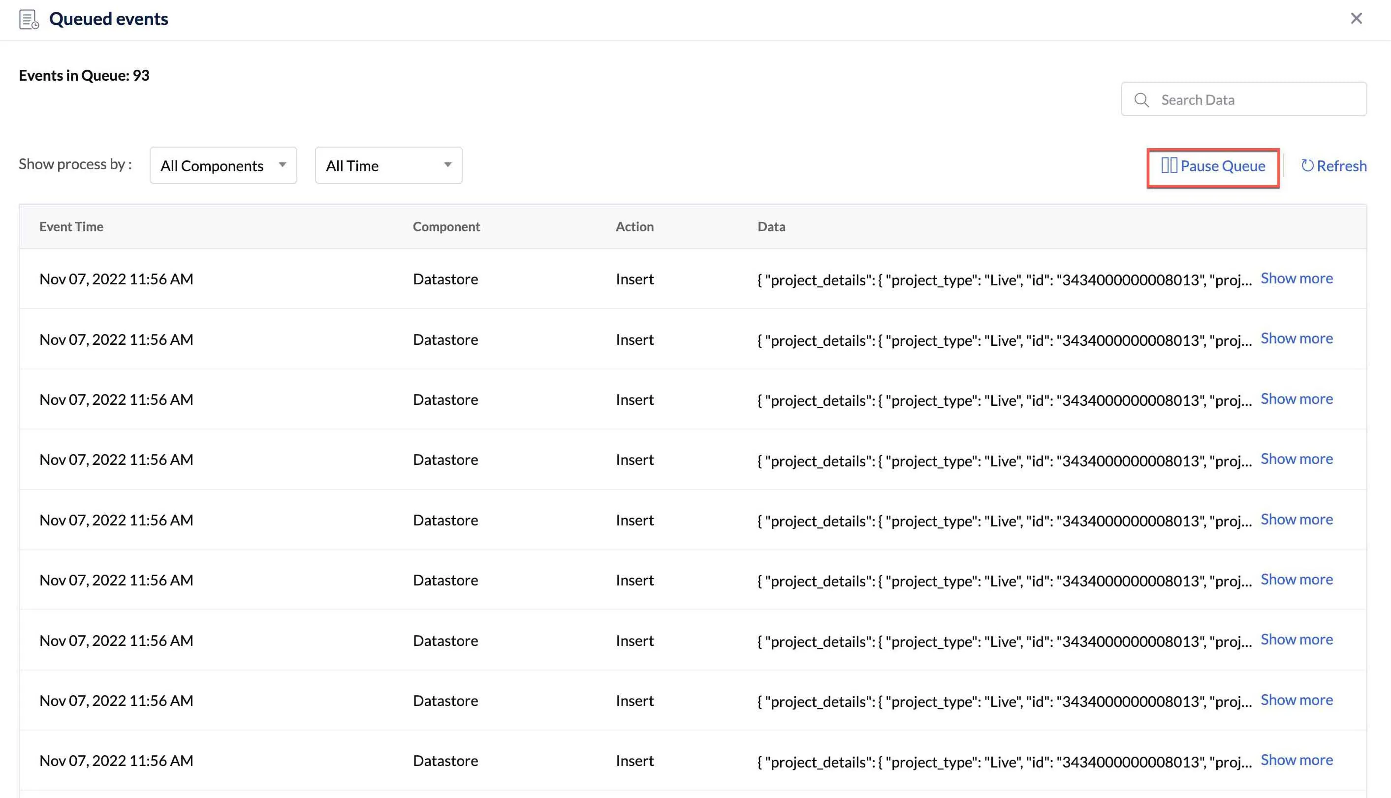Refresh the queued events list
1391x798 pixels.
(x=1333, y=166)
